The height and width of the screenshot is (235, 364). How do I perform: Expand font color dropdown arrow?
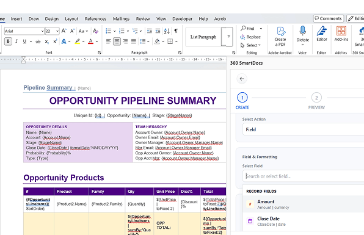pos(97,42)
